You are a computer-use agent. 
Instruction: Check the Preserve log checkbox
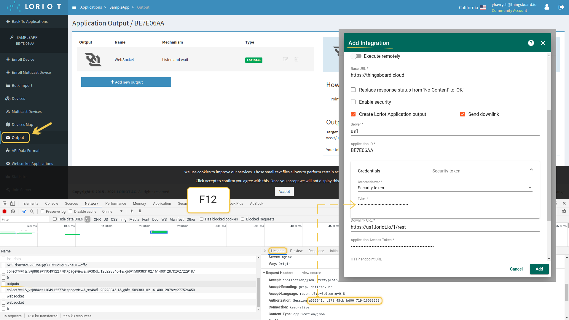pos(42,211)
